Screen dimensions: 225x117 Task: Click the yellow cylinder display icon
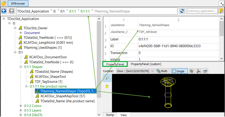coord(107,86)
